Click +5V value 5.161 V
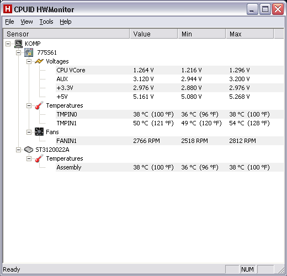The height and width of the screenshot is (276, 287). (143, 97)
